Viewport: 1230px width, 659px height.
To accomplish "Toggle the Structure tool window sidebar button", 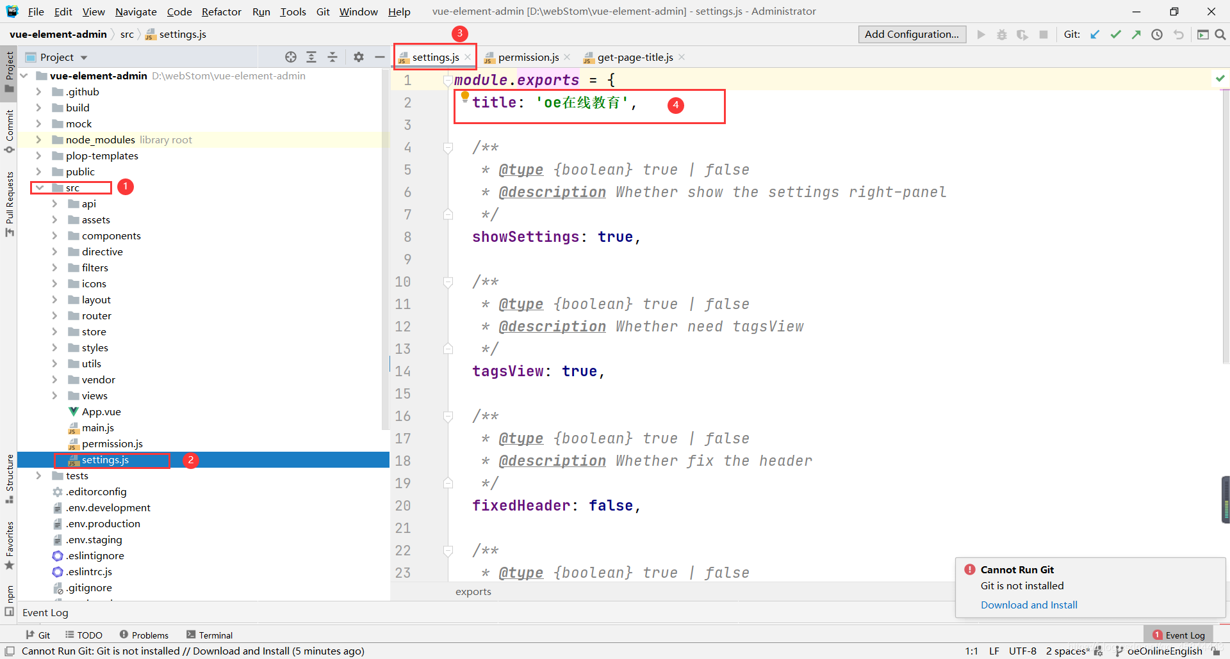I will tap(9, 477).
